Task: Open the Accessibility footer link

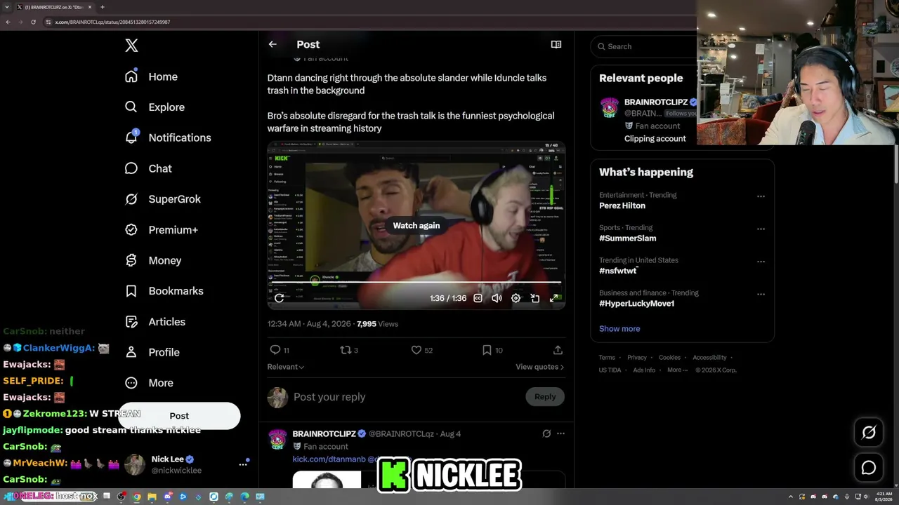Action: pos(709,358)
